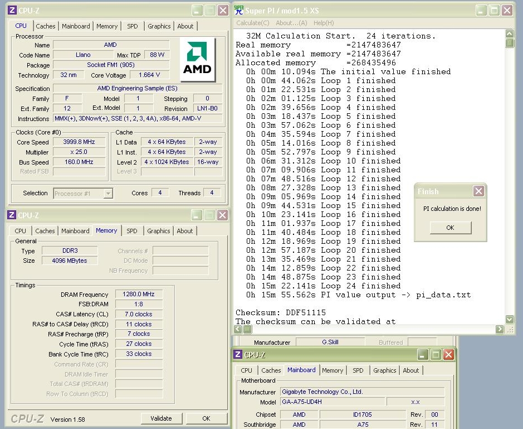This screenshot has width=523, height=429.
Task: Open the About tab in the Memory CPU-Z window
Action: point(185,231)
